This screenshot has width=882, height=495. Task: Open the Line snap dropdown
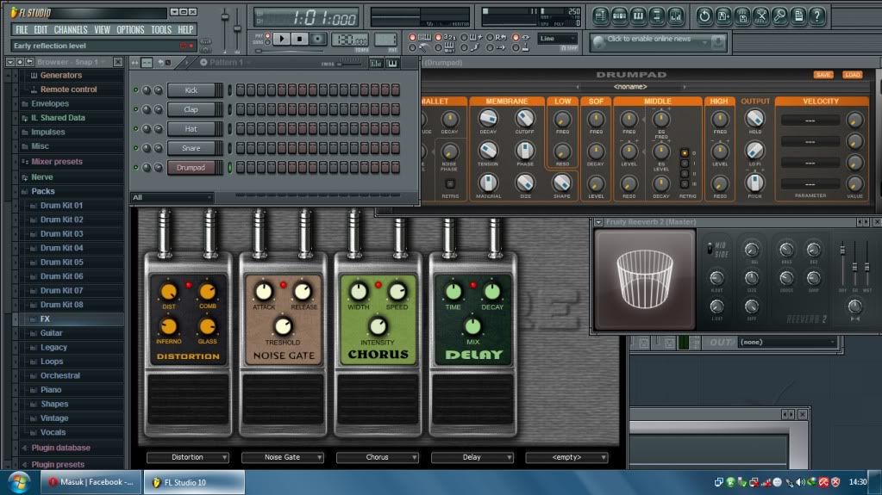(558, 39)
